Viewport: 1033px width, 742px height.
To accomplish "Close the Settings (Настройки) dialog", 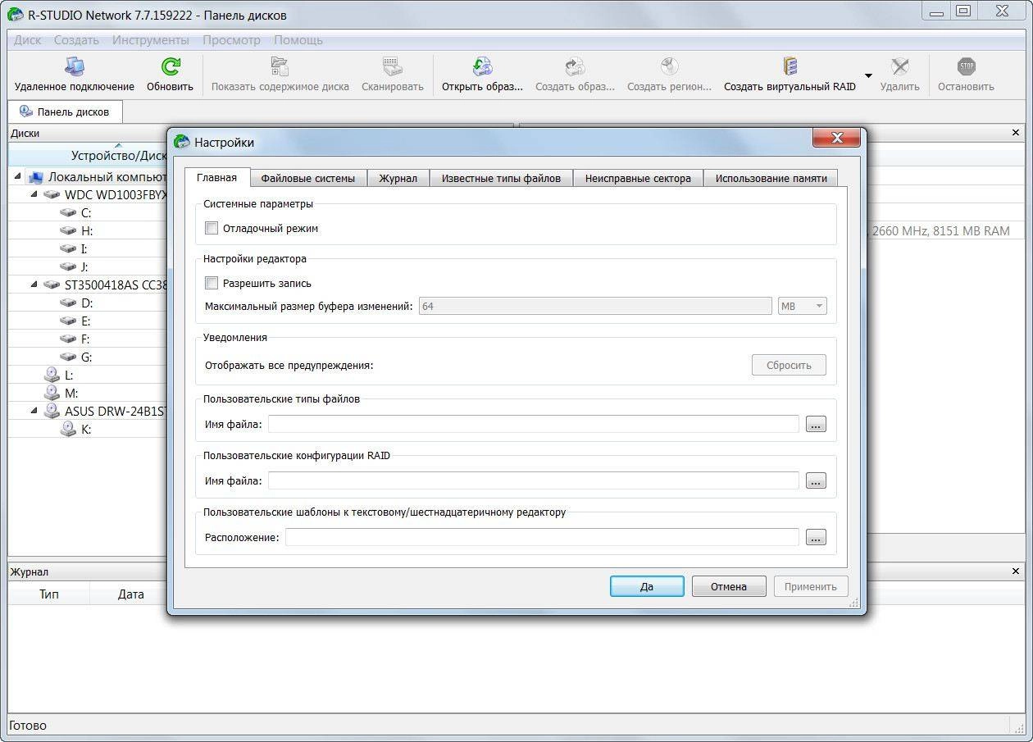I will [x=836, y=138].
